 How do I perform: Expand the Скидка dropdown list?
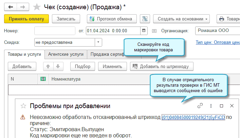click(x=98, y=42)
